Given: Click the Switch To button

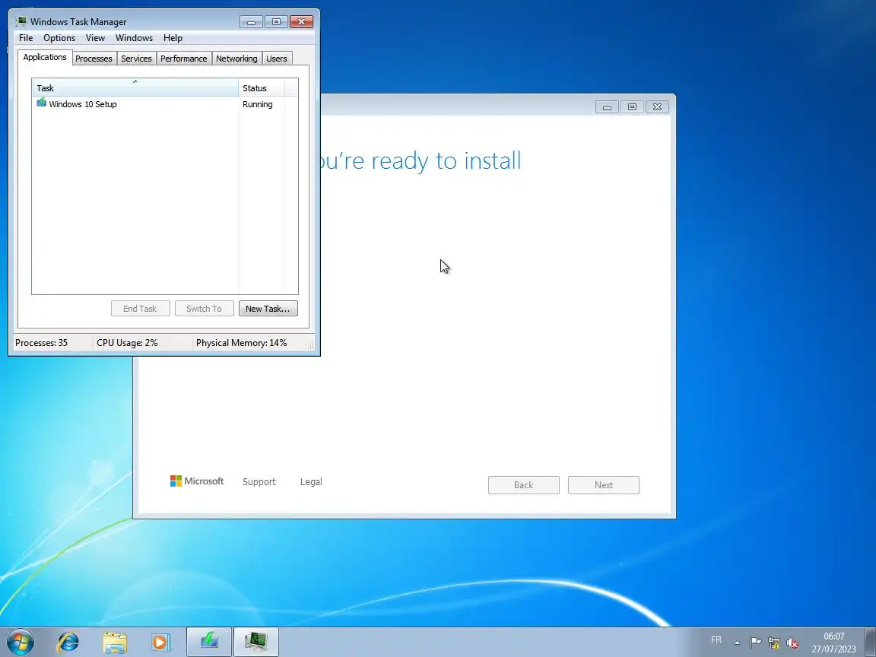Looking at the screenshot, I should (204, 309).
